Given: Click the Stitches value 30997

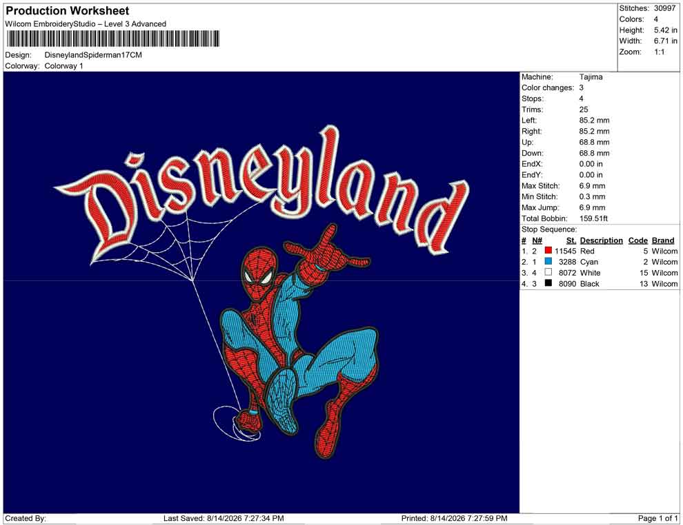Looking at the screenshot, I should click(664, 8).
